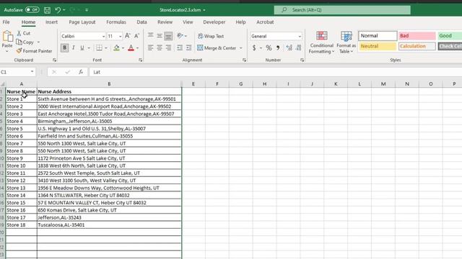The height and width of the screenshot is (259, 462).
Task: Click the Increase Decimal icon
Action: pyautogui.click(x=289, y=47)
